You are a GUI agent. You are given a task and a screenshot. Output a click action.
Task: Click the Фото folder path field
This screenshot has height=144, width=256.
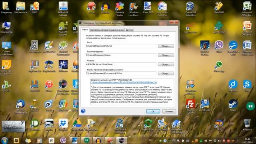tap(120, 46)
